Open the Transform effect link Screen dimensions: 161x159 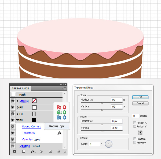pyautogui.click(x=28, y=133)
